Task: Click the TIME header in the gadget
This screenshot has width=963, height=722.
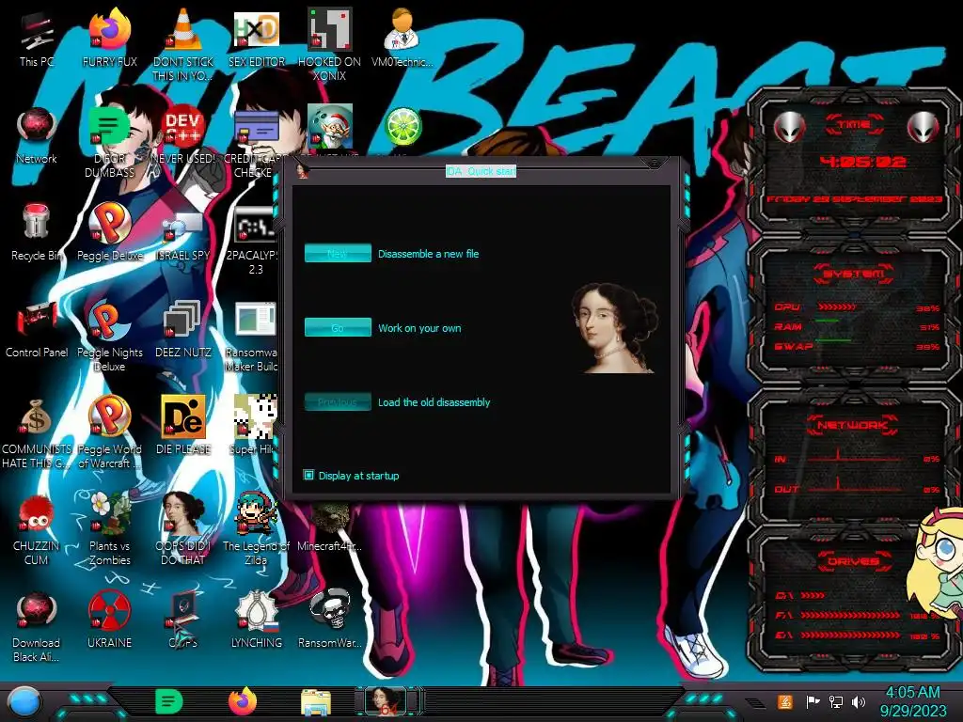Action: tap(854, 125)
